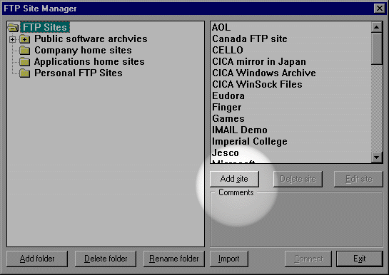Click the Add site button
The height and width of the screenshot is (275, 389).
tap(234, 179)
